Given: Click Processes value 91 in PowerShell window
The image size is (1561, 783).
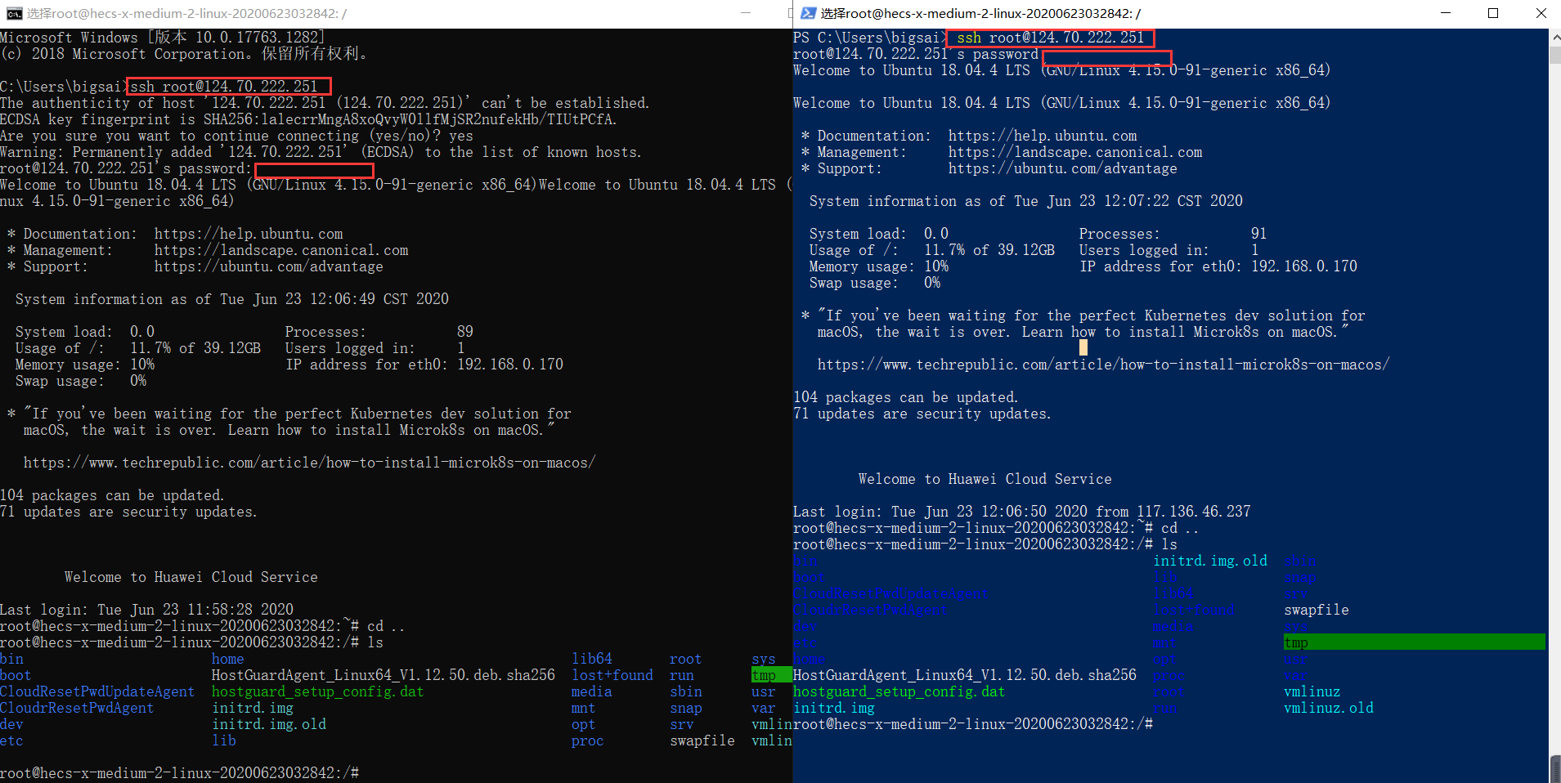Looking at the screenshot, I should click(1258, 234).
